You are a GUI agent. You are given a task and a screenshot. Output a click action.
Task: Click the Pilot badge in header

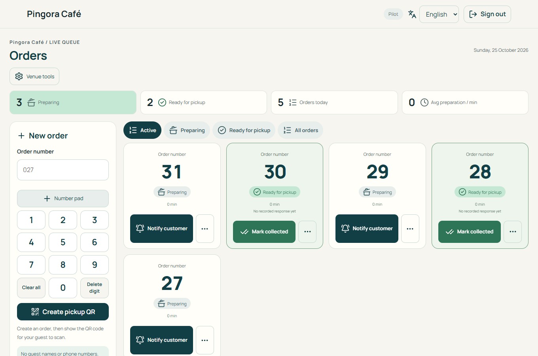click(393, 14)
